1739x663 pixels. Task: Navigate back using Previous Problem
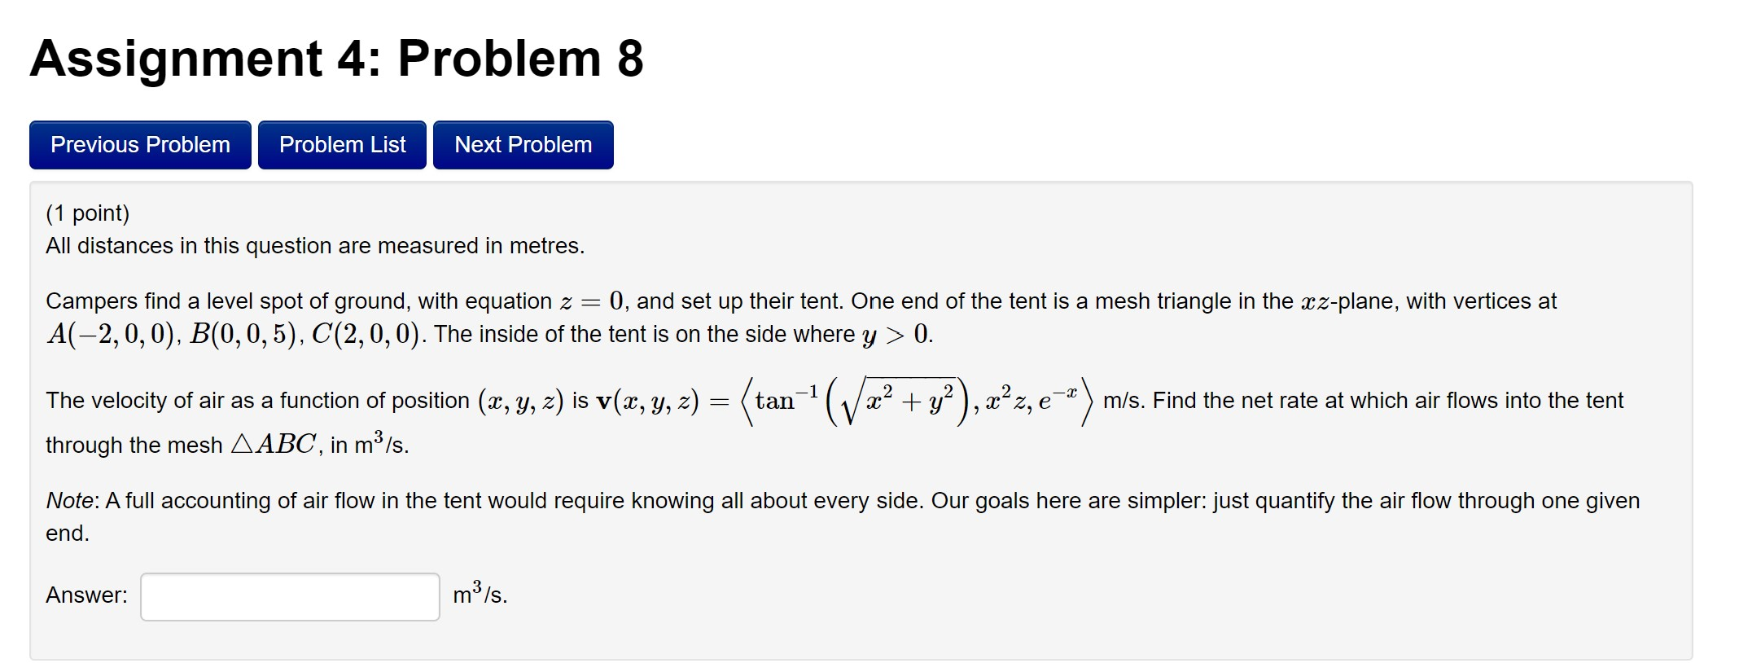point(139,144)
